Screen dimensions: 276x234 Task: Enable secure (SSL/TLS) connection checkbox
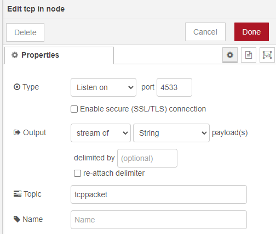74,109
